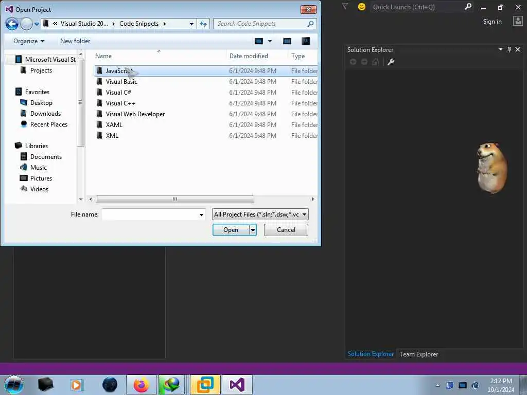Select the XAML folder
The width and height of the screenshot is (527, 395).
(x=205, y=124)
